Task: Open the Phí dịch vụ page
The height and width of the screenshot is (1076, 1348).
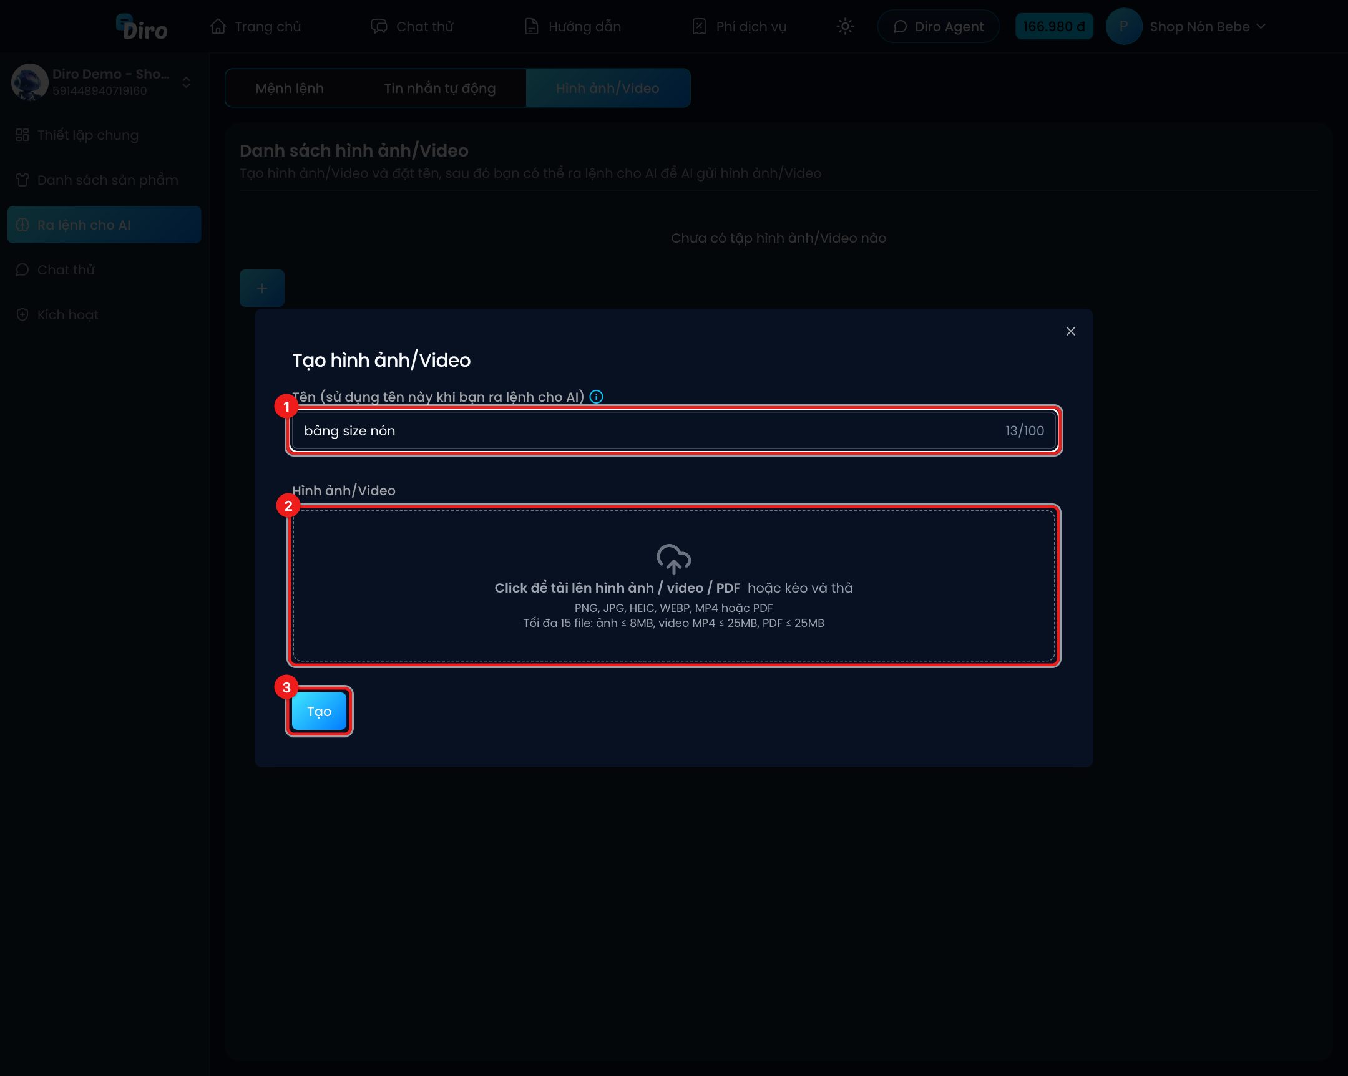Action: (x=739, y=26)
